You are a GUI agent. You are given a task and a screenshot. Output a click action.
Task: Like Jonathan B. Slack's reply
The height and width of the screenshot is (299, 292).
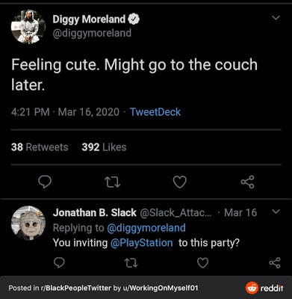202,262
